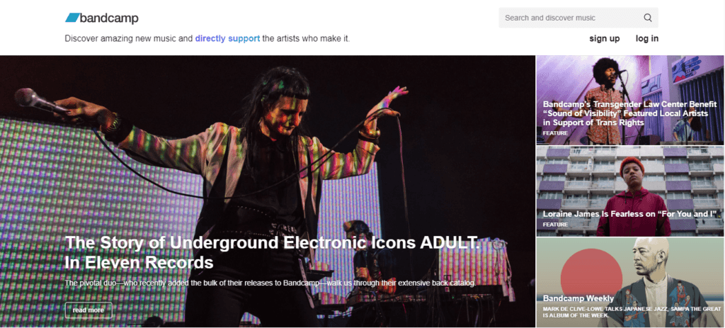The image size is (725, 328).
Task: Click the pivotal duo description text
Action: click(270, 283)
